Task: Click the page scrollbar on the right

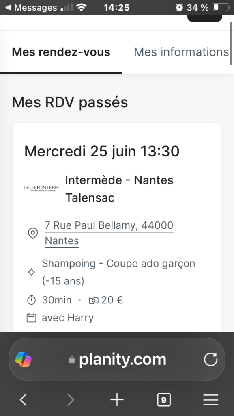Action: pyautogui.click(x=231, y=44)
